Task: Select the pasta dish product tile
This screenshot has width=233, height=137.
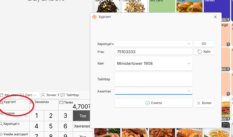Action: (217, 133)
